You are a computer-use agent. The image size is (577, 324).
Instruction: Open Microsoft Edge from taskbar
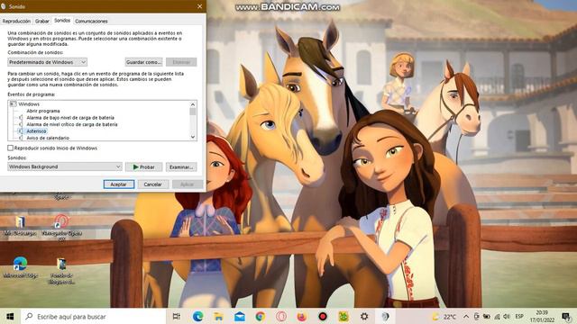click(x=198, y=316)
